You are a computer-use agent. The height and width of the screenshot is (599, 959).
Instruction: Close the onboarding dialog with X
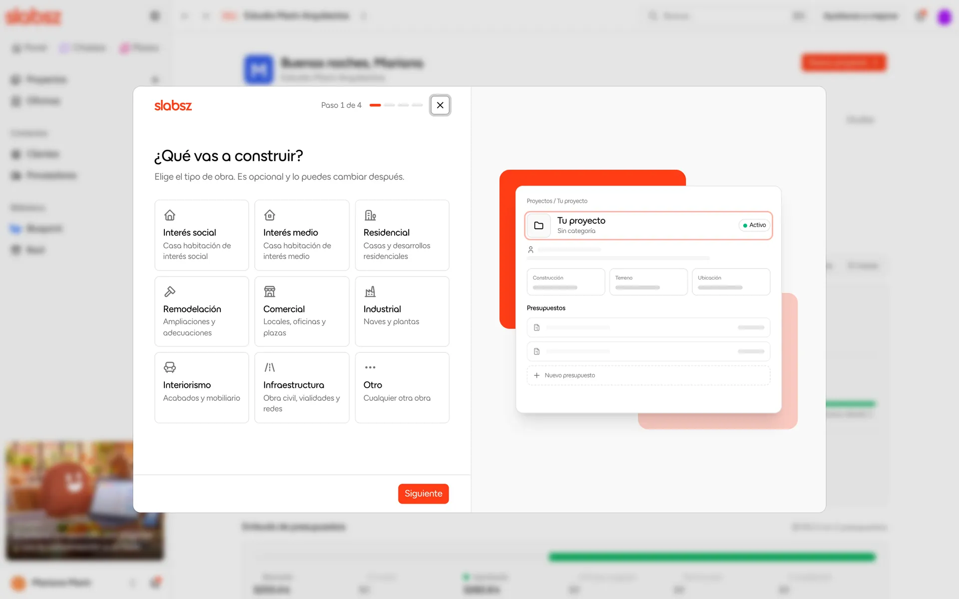pos(440,105)
